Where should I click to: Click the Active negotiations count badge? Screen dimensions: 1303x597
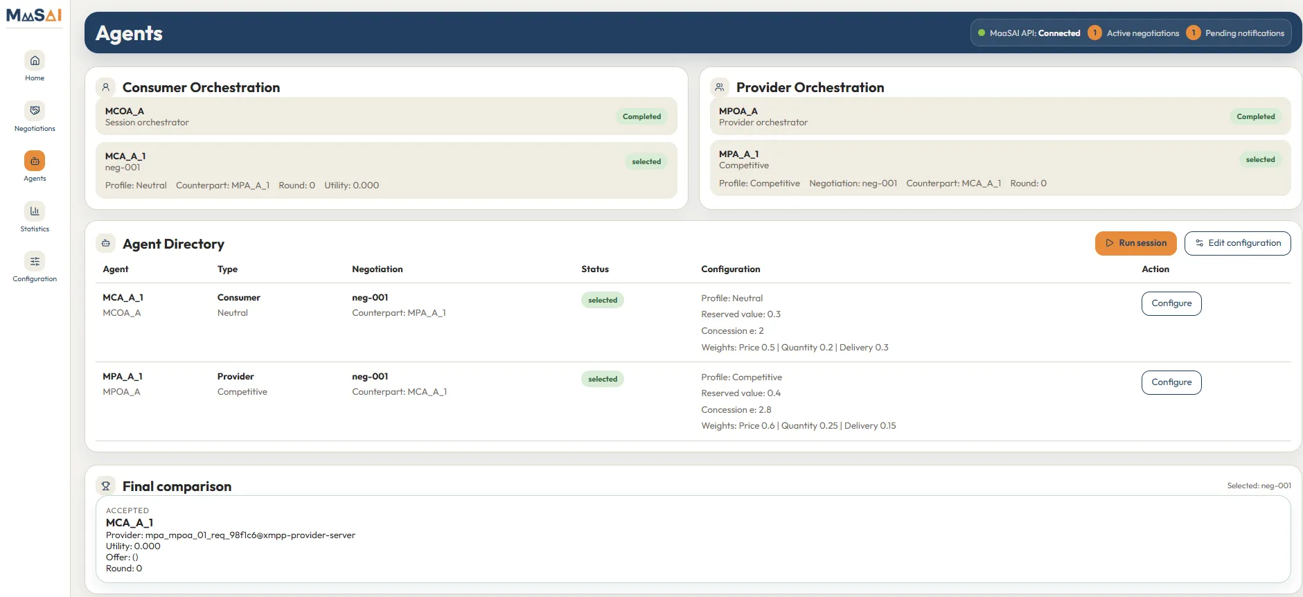coord(1094,33)
